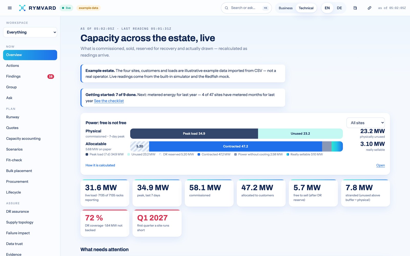Open Findings in sidebar
Viewport: 410px width, 256px height.
30,77
